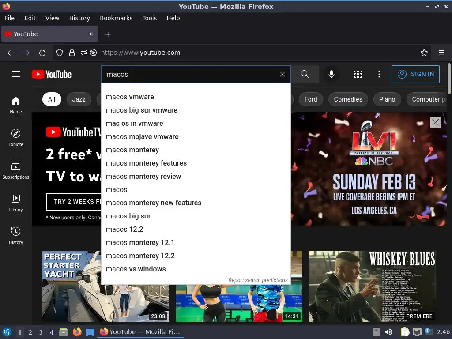Open History in the sidebar
Viewport: 452px width, 339px height.
pos(16,236)
